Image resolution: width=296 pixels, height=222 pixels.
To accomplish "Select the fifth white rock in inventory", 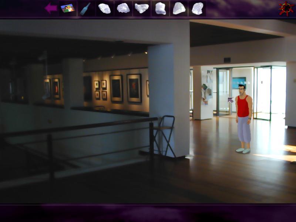I will (179, 8).
